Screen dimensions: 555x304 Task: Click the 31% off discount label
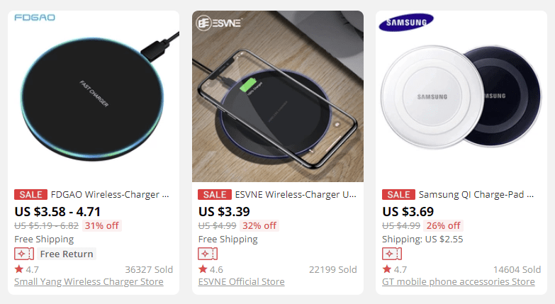pos(102,225)
